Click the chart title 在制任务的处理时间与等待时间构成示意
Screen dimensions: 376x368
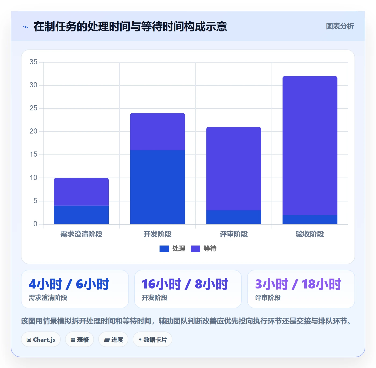[130, 27]
